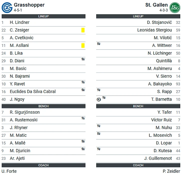Open the Grasshopper team name link
182x175 pixels.
(29, 5)
